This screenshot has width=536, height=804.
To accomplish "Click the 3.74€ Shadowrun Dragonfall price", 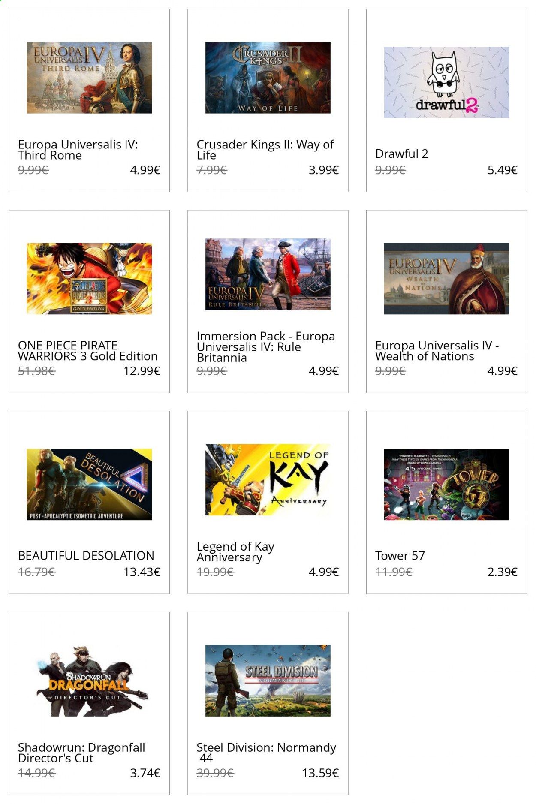I will tap(145, 773).
